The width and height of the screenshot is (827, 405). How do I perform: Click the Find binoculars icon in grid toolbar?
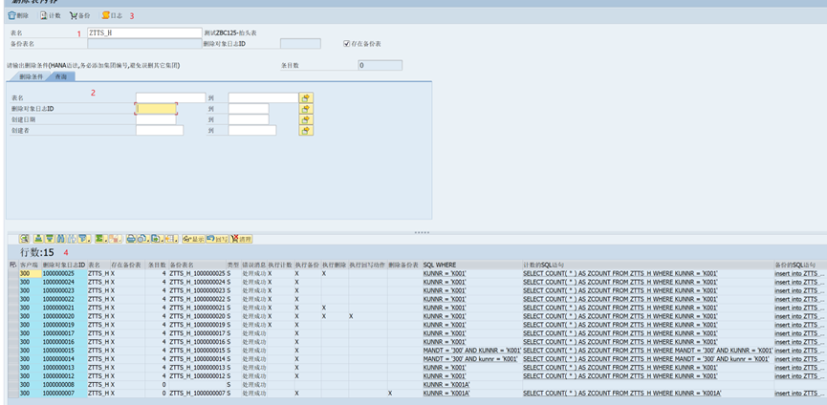point(60,239)
